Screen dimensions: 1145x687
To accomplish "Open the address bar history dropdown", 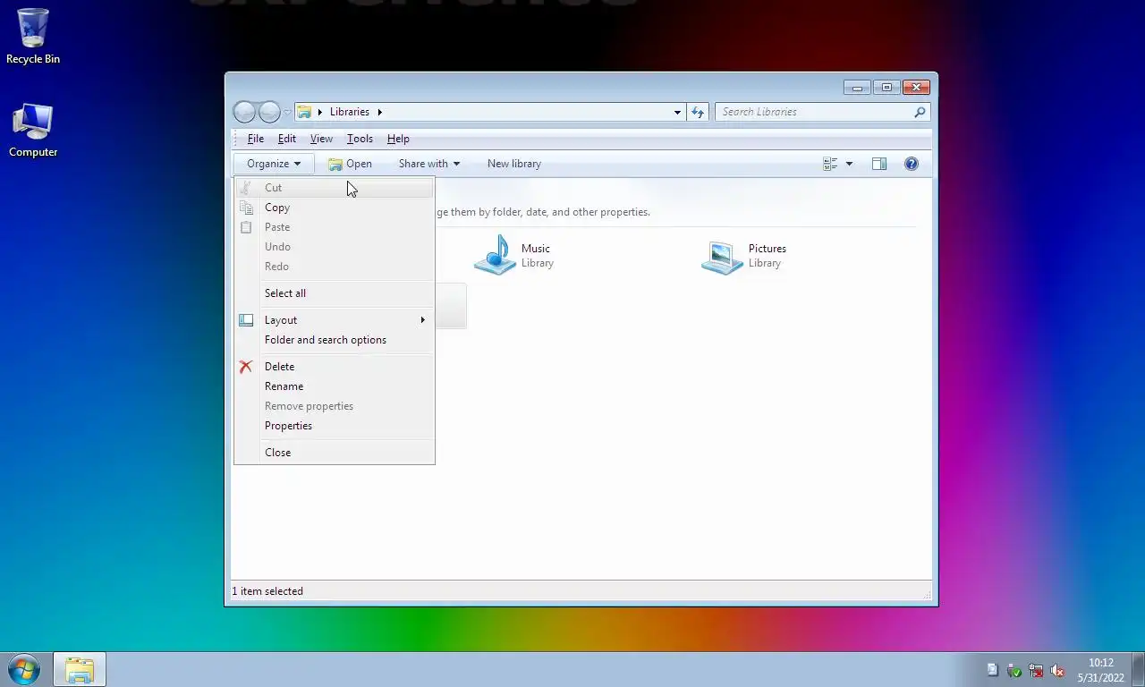I will tap(677, 112).
